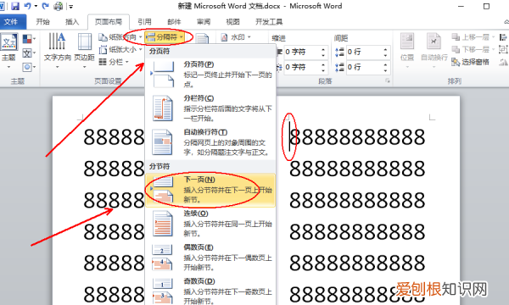
Task: Open the undo history dropdown arrow
Action: pyautogui.click(x=36, y=6)
